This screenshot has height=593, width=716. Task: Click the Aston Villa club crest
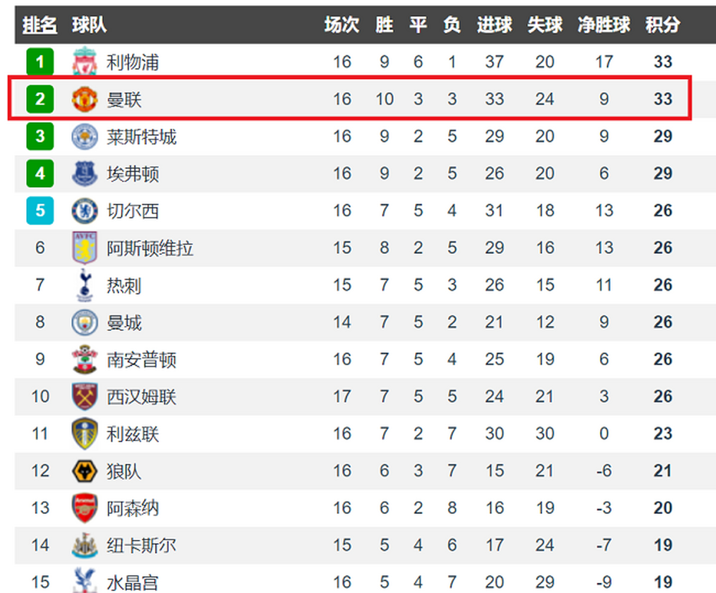click(84, 248)
